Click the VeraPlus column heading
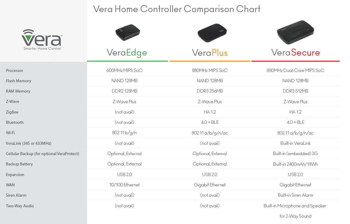 [x=210, y=53]
